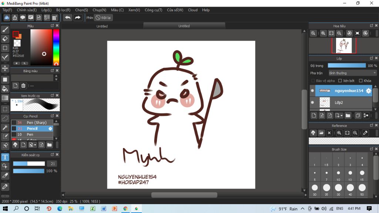Screen dimensions: 379x213
Task: Toggle the Bảo vệ alpha checkbox
Action: pos(313,81)
